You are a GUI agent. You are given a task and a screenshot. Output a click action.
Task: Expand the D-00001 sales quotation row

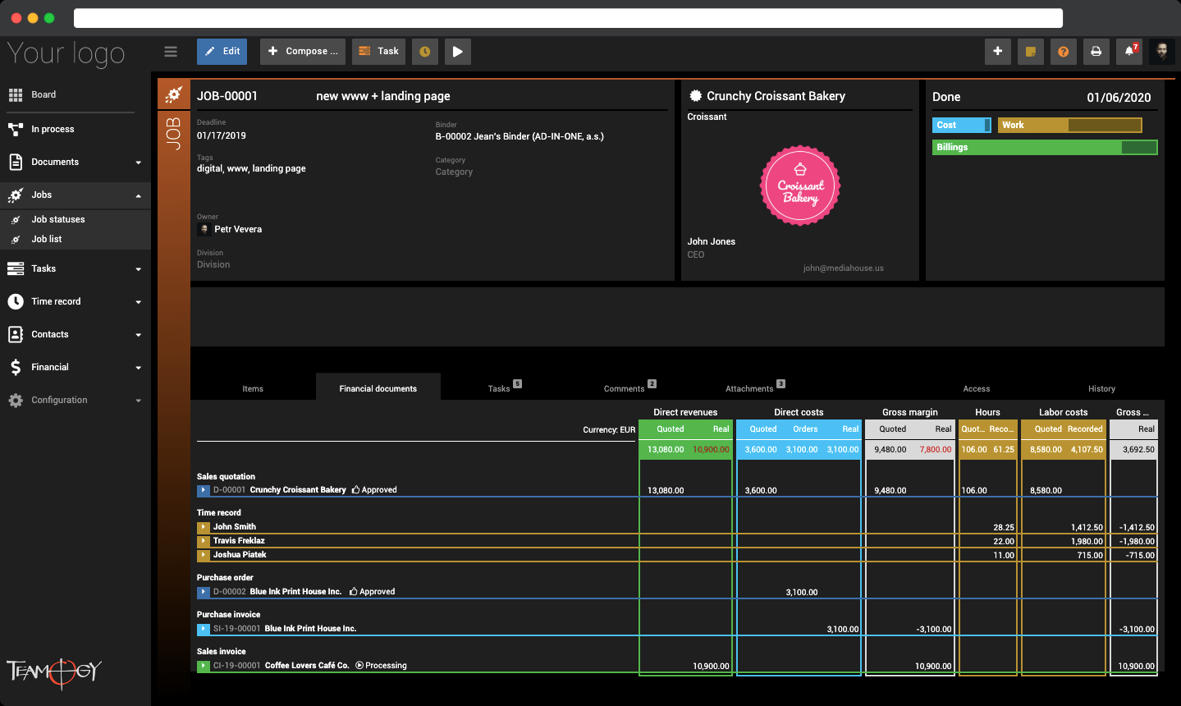(204, 490)
